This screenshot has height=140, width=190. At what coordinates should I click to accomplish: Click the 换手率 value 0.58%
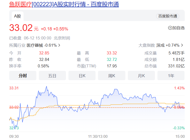pyautogui.click(x=43, y=66)
